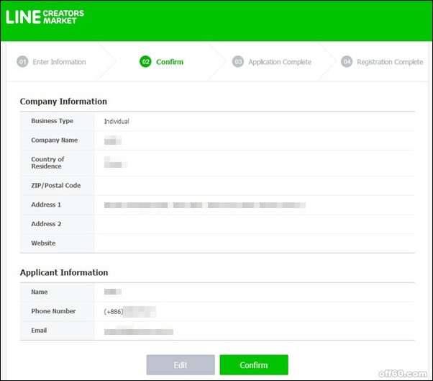Click the blurred Address 1 value
The image size is (433, 381).
[x=204, y=205]
